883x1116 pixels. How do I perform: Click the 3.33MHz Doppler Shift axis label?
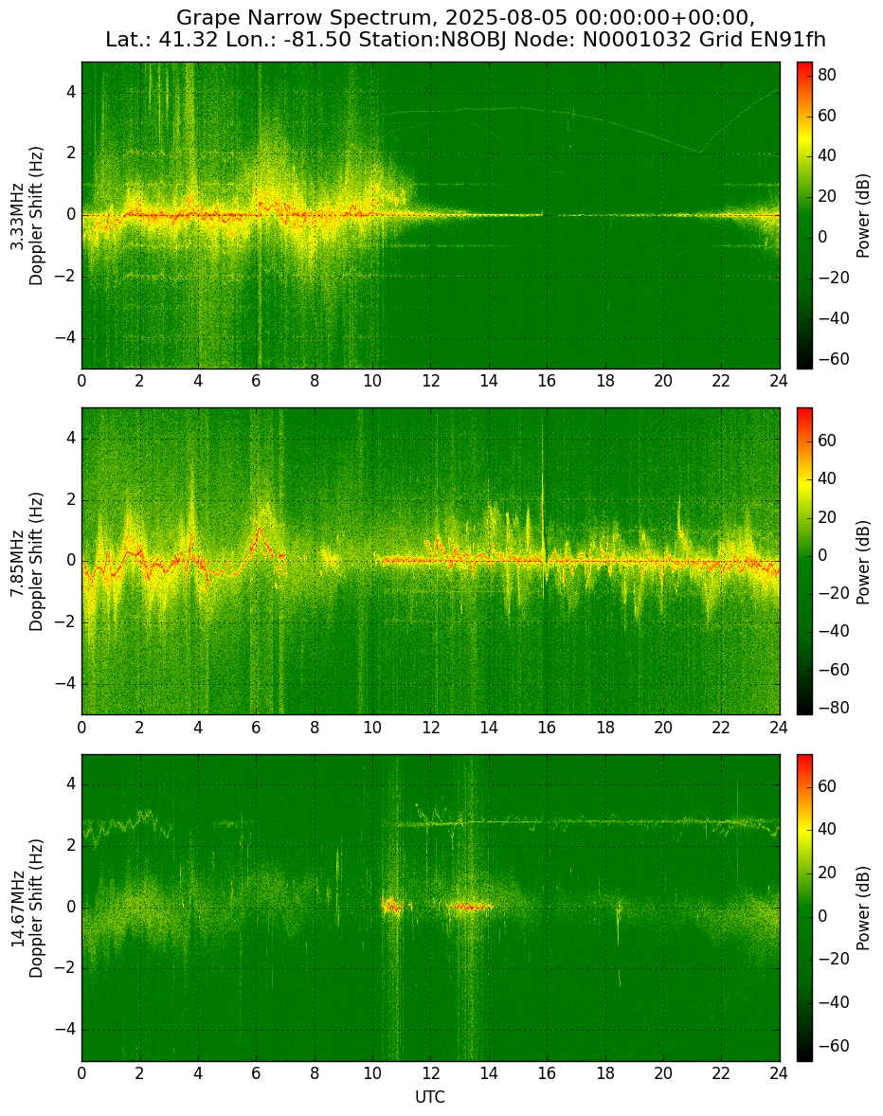[26, 216]
